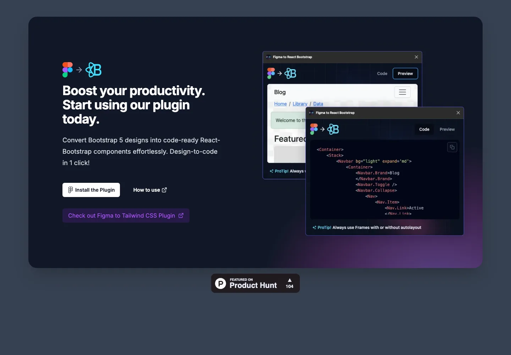The height and width of the screenshot is (355, 511).
Task: Click the Figma logo in the back plugin window
Action: [x=271, y=73]
